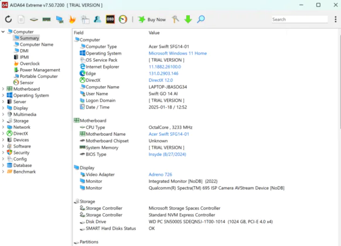Open the OSD panel icon
Screen dimensions: 341x246
click(x=110, y=19)
